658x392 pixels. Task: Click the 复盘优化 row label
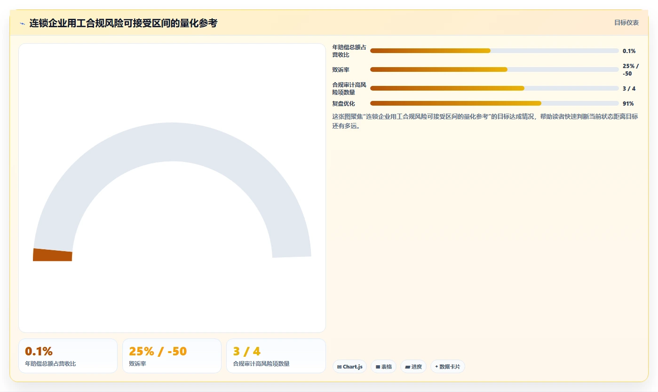click(x=344, y=104)
